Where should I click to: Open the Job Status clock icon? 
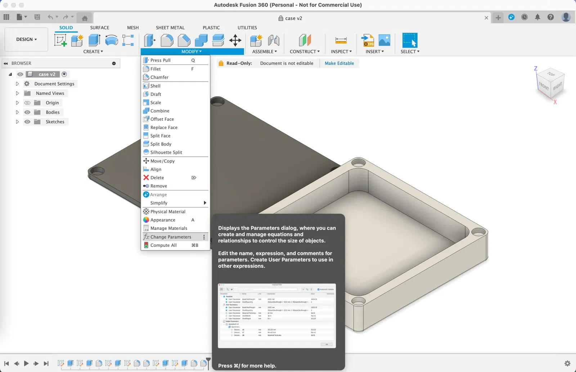point(525,17)
